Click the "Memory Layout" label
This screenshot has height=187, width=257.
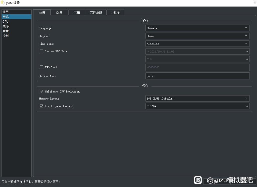coord(49,99)
